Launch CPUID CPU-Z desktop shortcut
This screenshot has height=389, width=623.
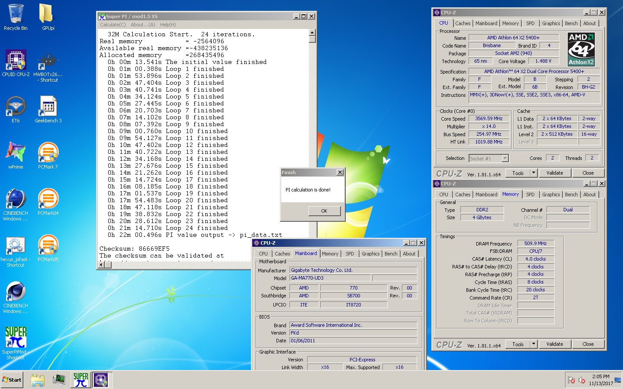(16, 63)
